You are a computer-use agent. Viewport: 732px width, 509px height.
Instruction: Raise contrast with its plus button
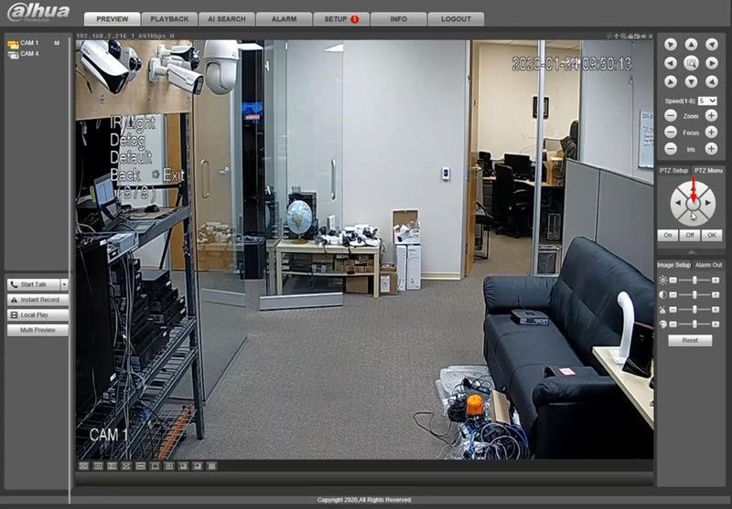[716, 295]
